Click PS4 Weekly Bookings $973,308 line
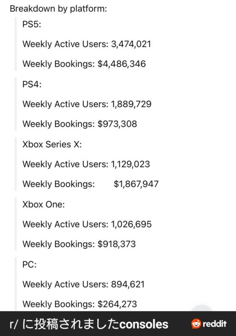The height and width of the screenshot is (336, 236). click(80, 124)
